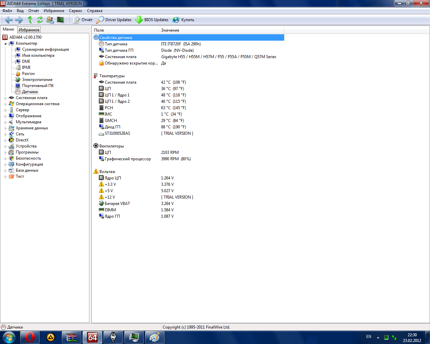Open Driver Updates from the toolbar
The height and width of the screenshot is (344, 430).
tap(114, 20)
